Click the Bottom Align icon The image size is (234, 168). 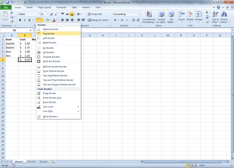click(72, 14)
